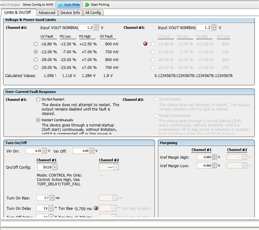
Task: Open Channel #1 On/Off Config dropdown
Action: (55, 167)
